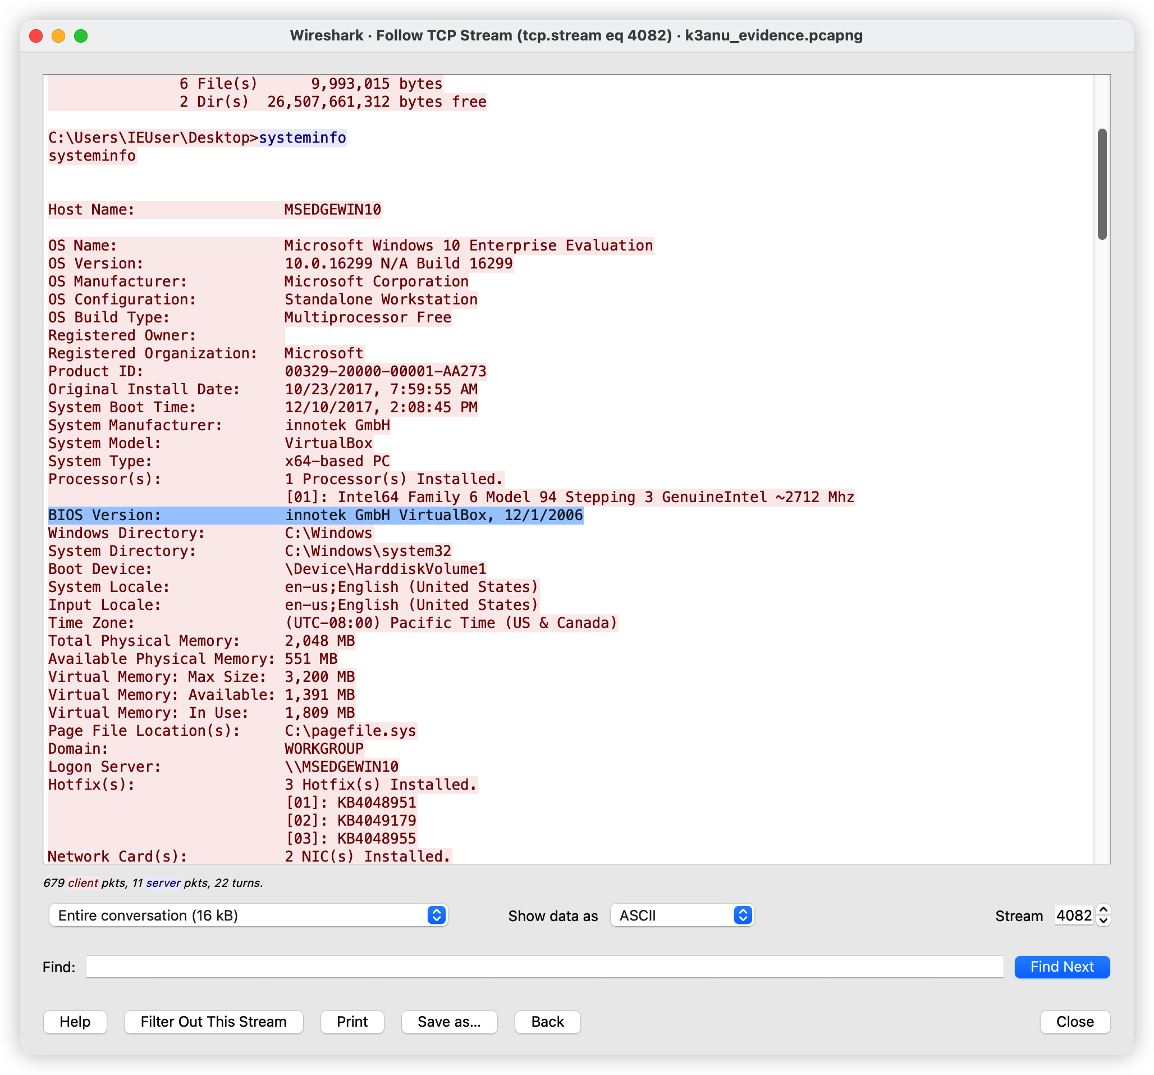The width and height of the screenshot is (1154, 1075).
Task: Click the System Model VirtualBox value
Action: click(328, 443)
